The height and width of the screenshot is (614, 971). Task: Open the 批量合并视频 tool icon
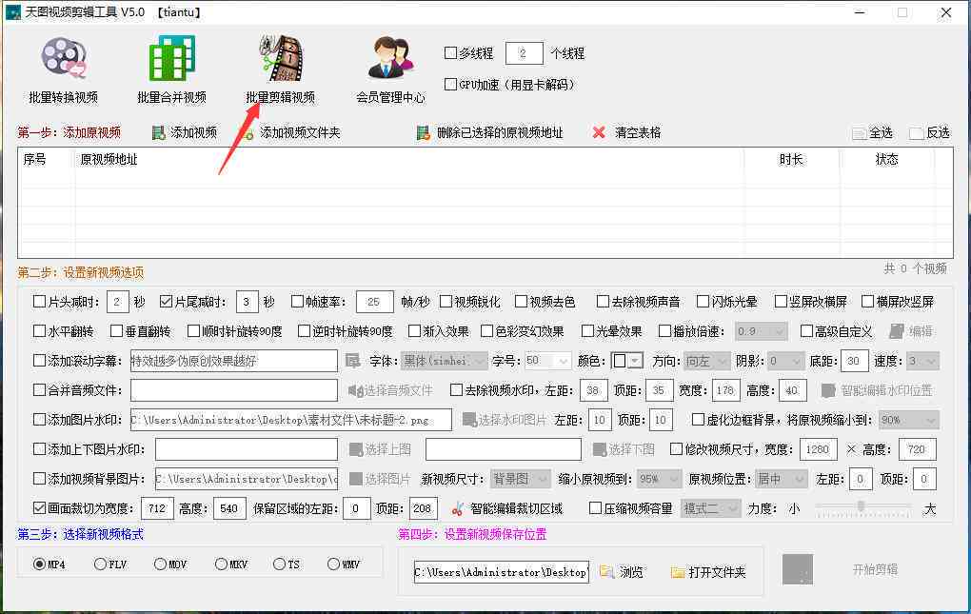(171, 58)
